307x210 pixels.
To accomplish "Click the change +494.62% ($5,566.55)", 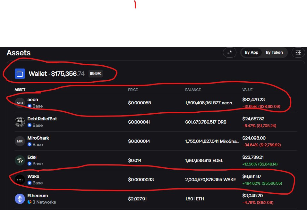I will [262, 183].
